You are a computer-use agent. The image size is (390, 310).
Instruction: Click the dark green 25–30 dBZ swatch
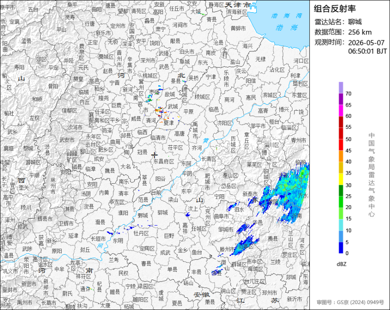[341, 191]
